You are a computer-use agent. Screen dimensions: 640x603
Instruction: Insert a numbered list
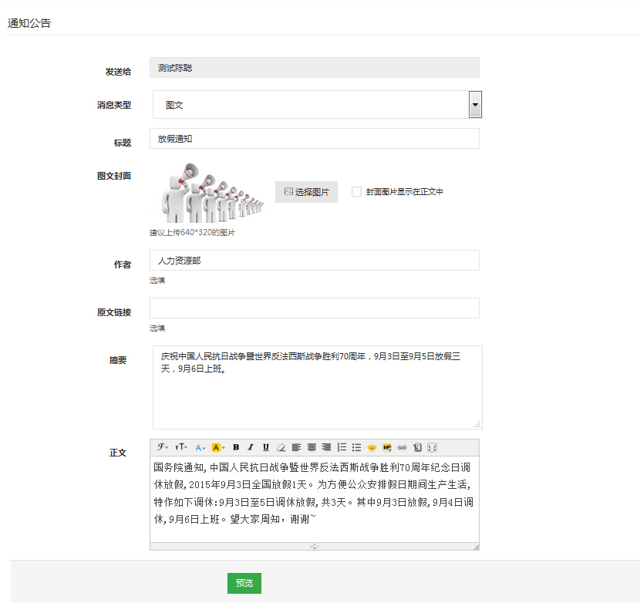pos(342,447)
